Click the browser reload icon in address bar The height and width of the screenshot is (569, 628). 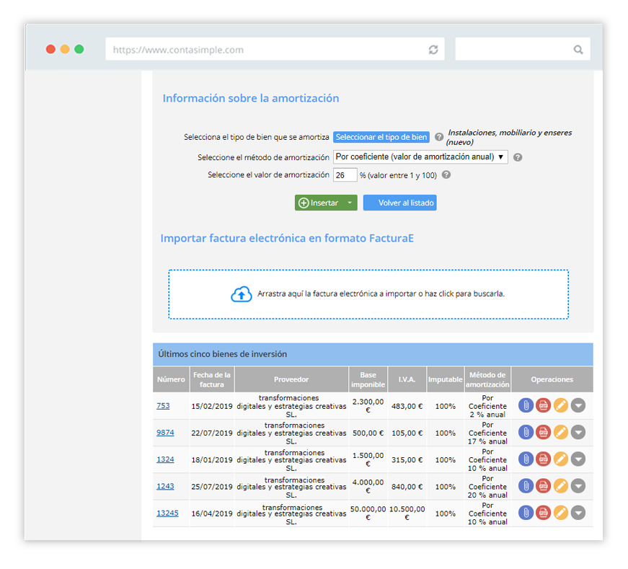tap(433, 50)
